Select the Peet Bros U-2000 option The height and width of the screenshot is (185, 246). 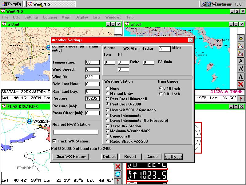pos(124,104)
